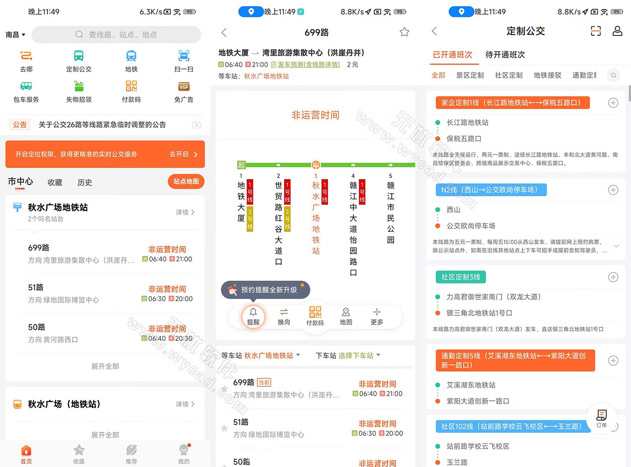
Task: Open the 南昌 city selector dropdown
Action: tap(15, 34)
